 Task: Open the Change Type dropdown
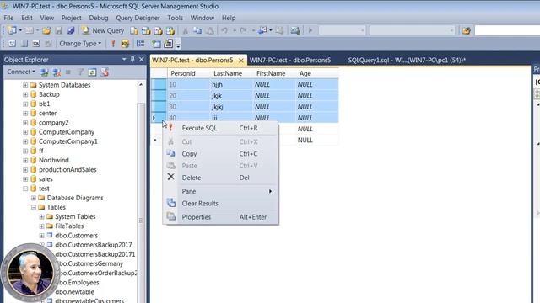[x=80, y=44]
